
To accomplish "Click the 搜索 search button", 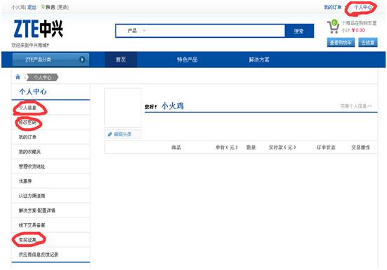I will tap(299, 31).
